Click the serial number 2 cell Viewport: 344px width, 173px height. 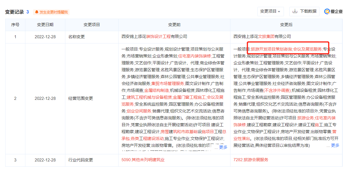pos(15,98)
